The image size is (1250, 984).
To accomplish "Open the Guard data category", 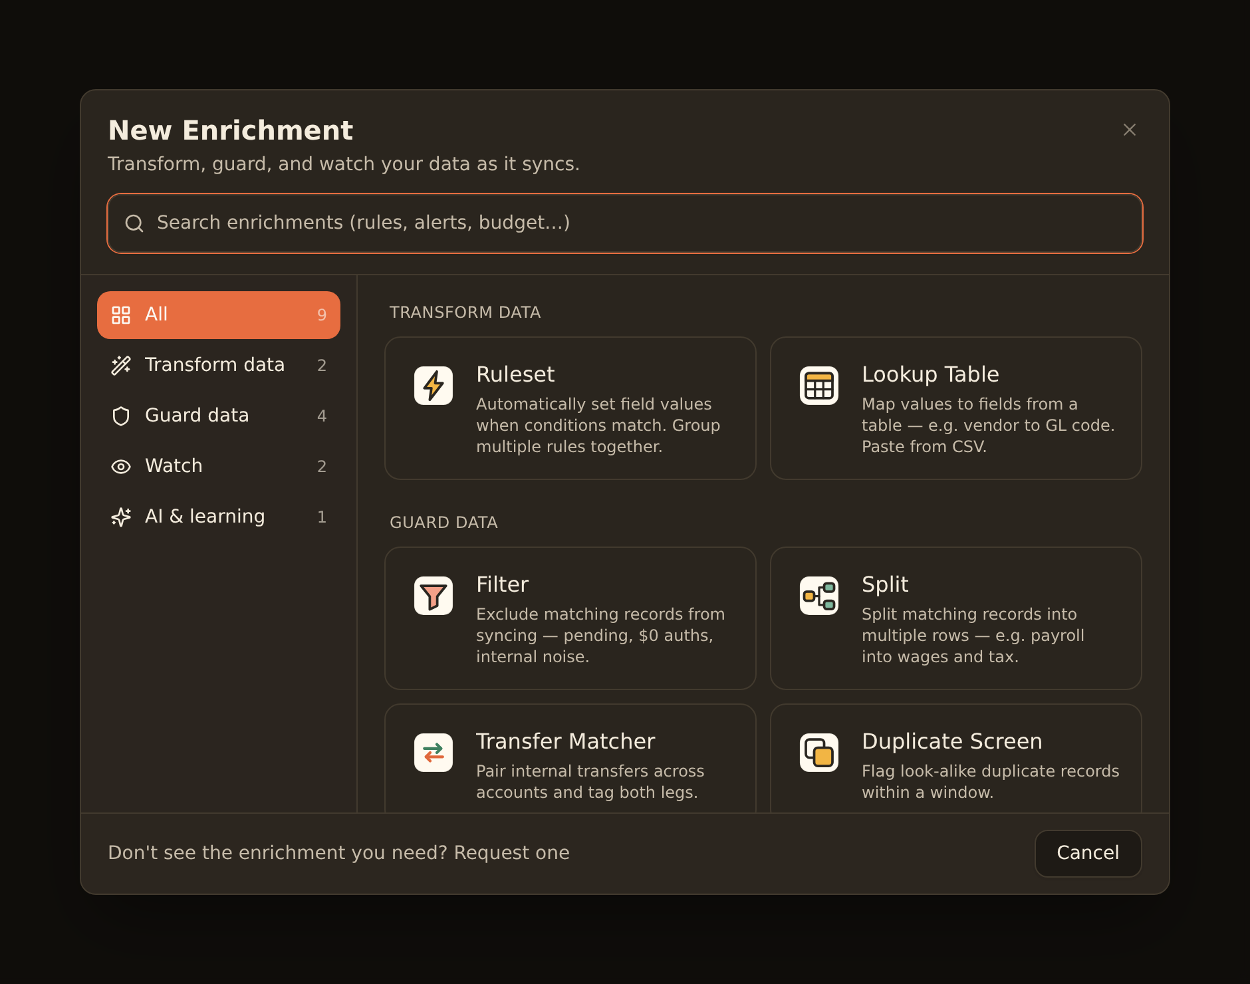I will click(219, 416).
